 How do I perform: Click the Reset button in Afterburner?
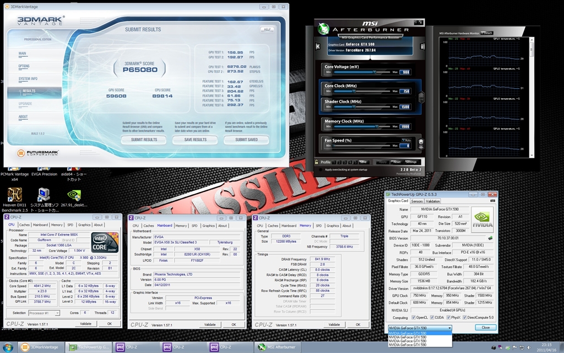coord(397,162)
